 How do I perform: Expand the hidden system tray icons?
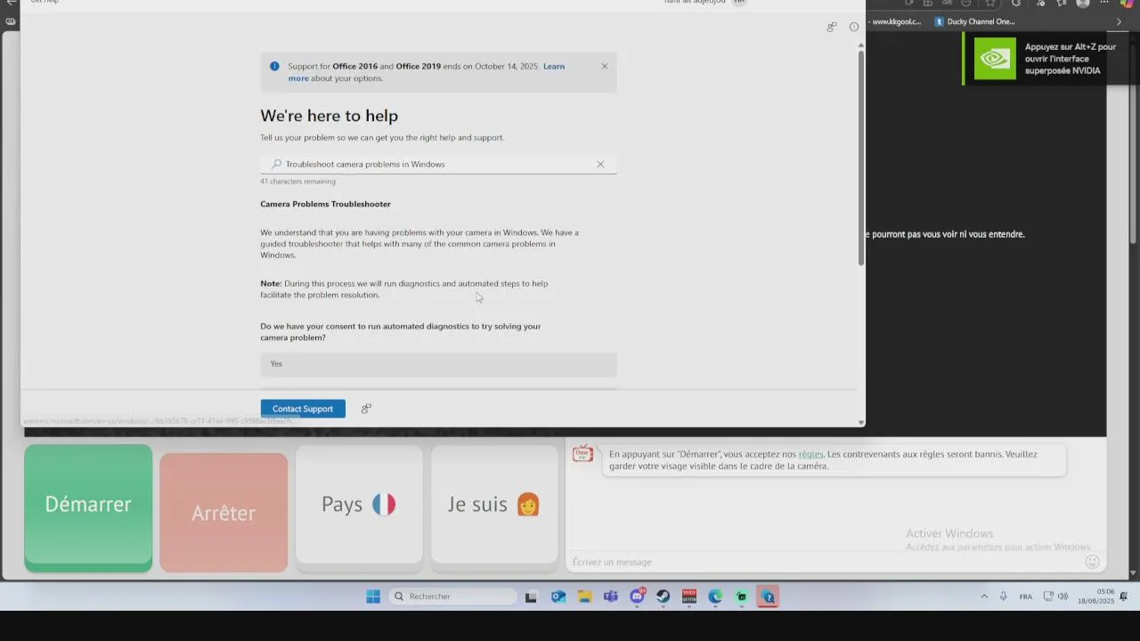(x=984, y=596)
